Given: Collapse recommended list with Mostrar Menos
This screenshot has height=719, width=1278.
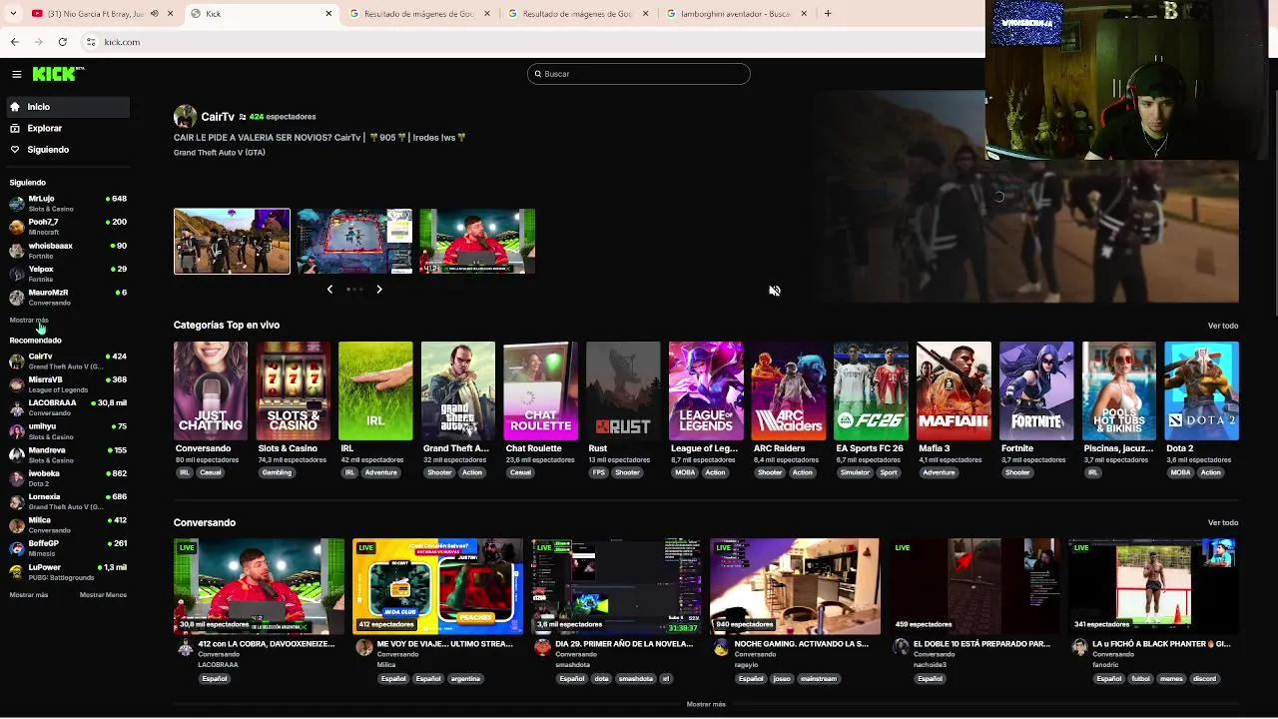Looking at the screenshot, I should [x=103, y=595].
